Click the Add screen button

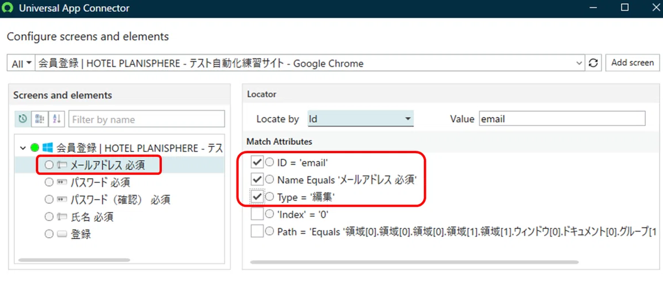tap(632, 62)
